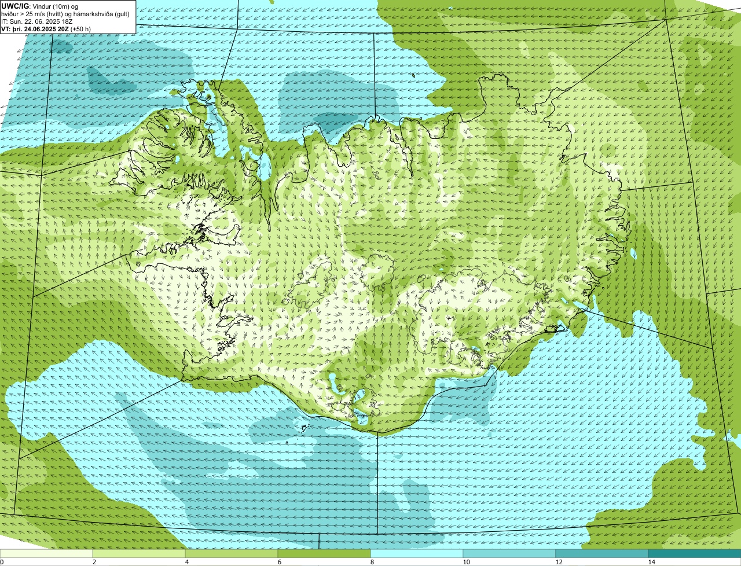The height and width of the screenshot is (566, 741).
Task: Click the legend tick label '2'
Action: 94,562
